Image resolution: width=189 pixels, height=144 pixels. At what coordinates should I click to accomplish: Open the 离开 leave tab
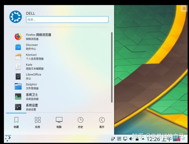pos(102,122)
